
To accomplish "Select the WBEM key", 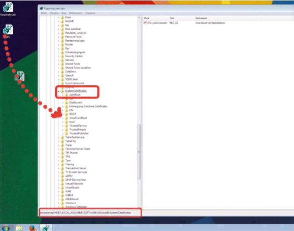I will point(69,195).
